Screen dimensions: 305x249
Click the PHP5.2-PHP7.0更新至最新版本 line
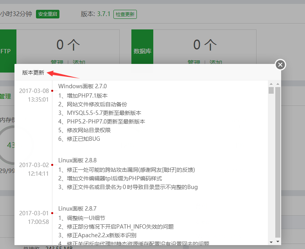(x=102, y=122)
